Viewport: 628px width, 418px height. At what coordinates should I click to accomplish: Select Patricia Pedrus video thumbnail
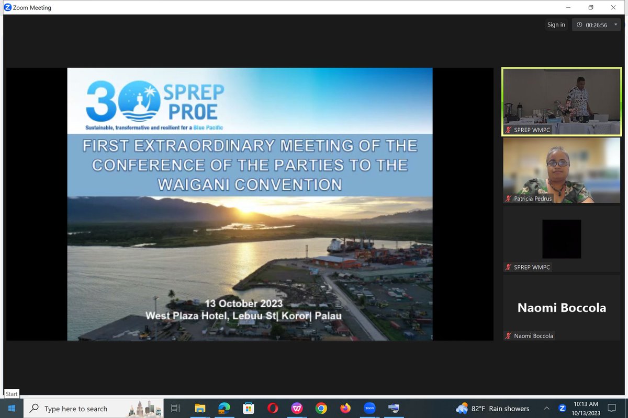[562, 170]
